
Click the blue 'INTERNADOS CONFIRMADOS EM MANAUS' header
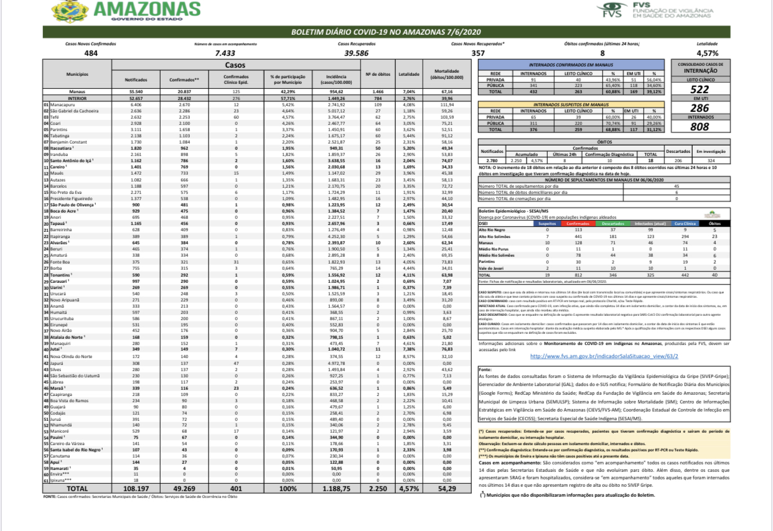pyautogui.click(x=569, y=65)
